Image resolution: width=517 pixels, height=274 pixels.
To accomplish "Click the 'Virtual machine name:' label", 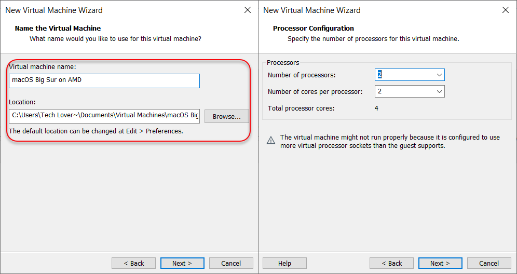I will click(43, 66).
